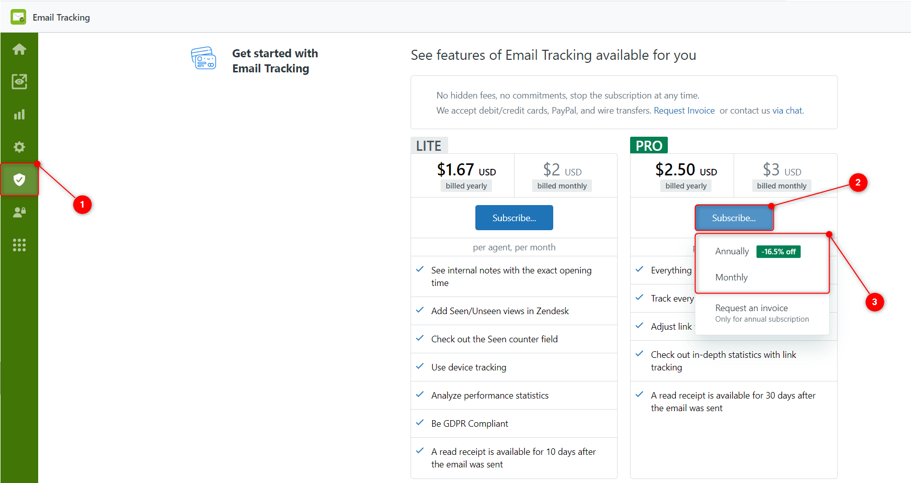The width and height of the screenshot is (911, 483).
Task: Open the settings gear icon
Action: (x=19, y=147)
